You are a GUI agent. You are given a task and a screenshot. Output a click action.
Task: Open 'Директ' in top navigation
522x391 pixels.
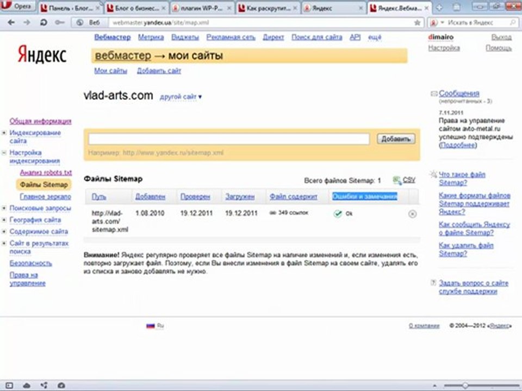pyautogui.click(x=274, y=37)
